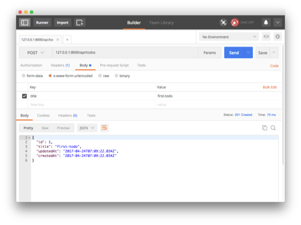The height and width of the screenshot is (225, 301).
Task: Toggle response line wrap icon
Action: tap(104, 128)
